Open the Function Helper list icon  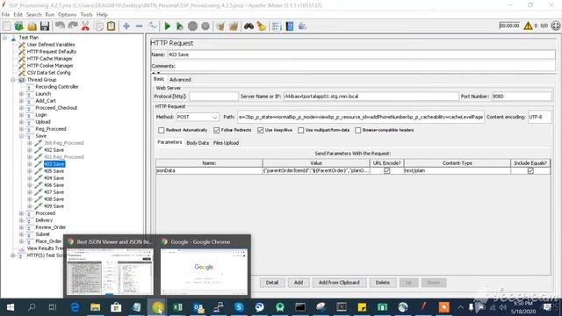coord(277,25)
